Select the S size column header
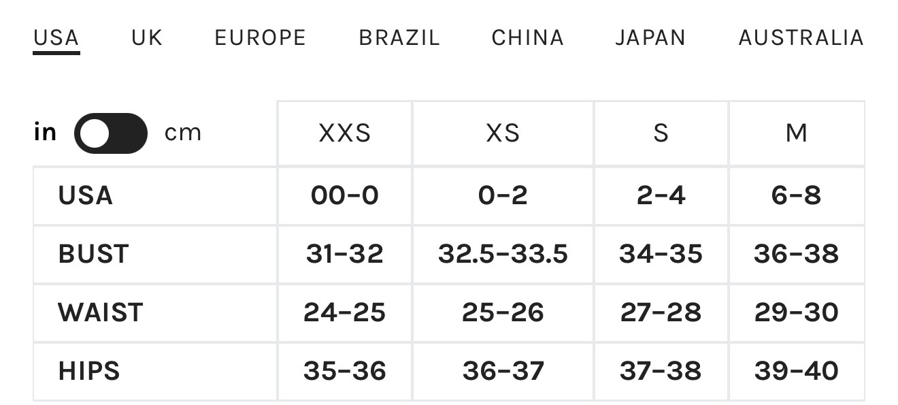Image resolution: width=898 pixels, height=405 pixels. [x=661, y=133]
